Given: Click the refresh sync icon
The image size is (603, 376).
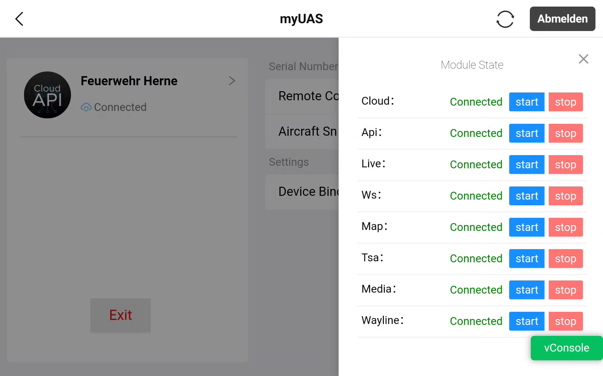Looking at the screenshot, I should (505, 19).
